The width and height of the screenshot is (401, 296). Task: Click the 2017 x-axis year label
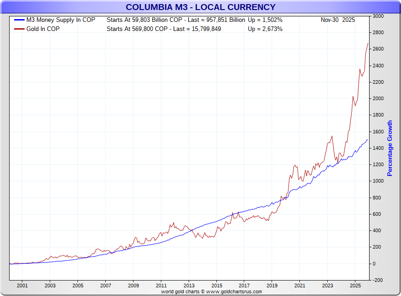click(x=244, y=286)
